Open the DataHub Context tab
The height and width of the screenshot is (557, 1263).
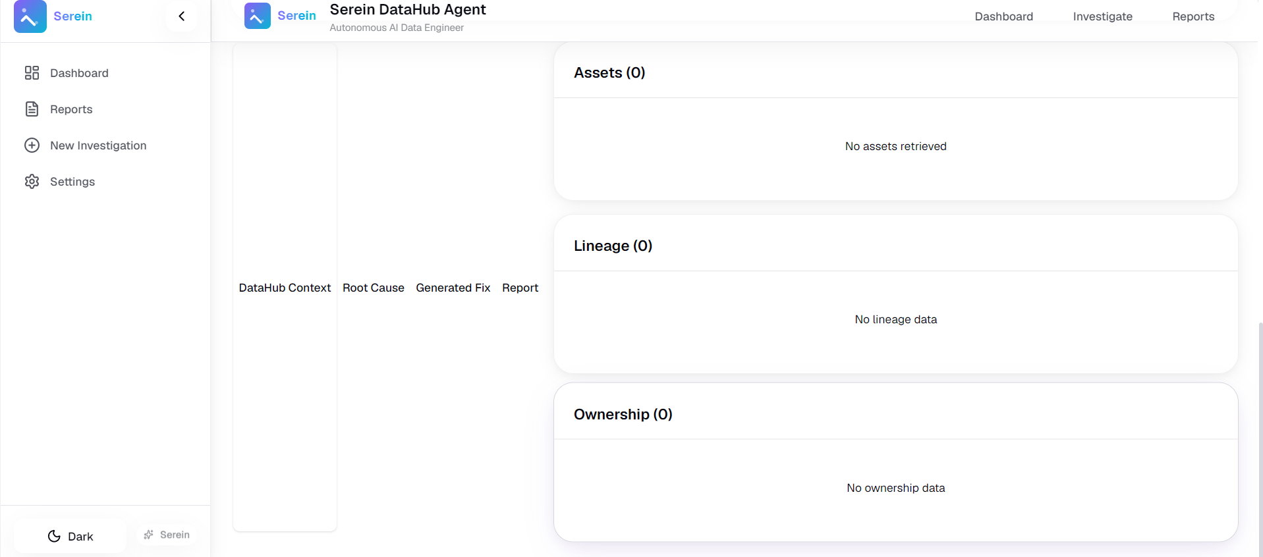[x=285, y=288]
